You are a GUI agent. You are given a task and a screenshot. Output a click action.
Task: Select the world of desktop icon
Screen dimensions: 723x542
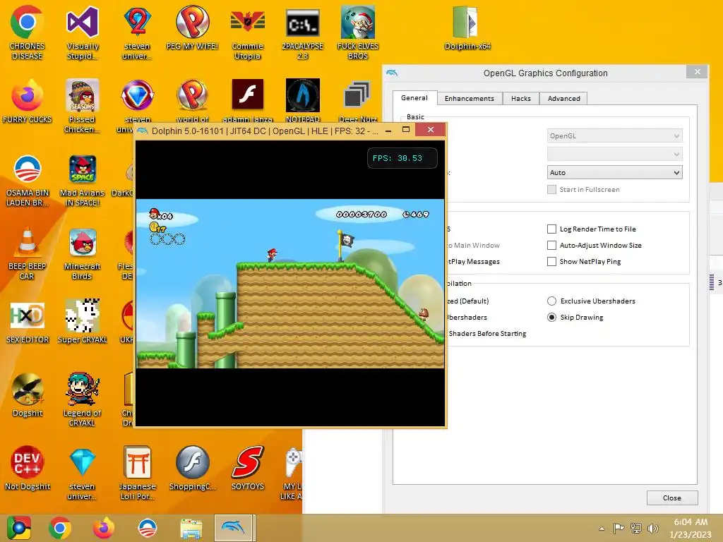point(192,99)
